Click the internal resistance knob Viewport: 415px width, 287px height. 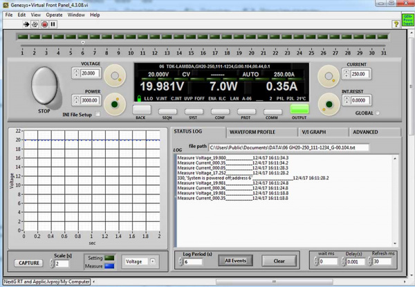[329, 104]
